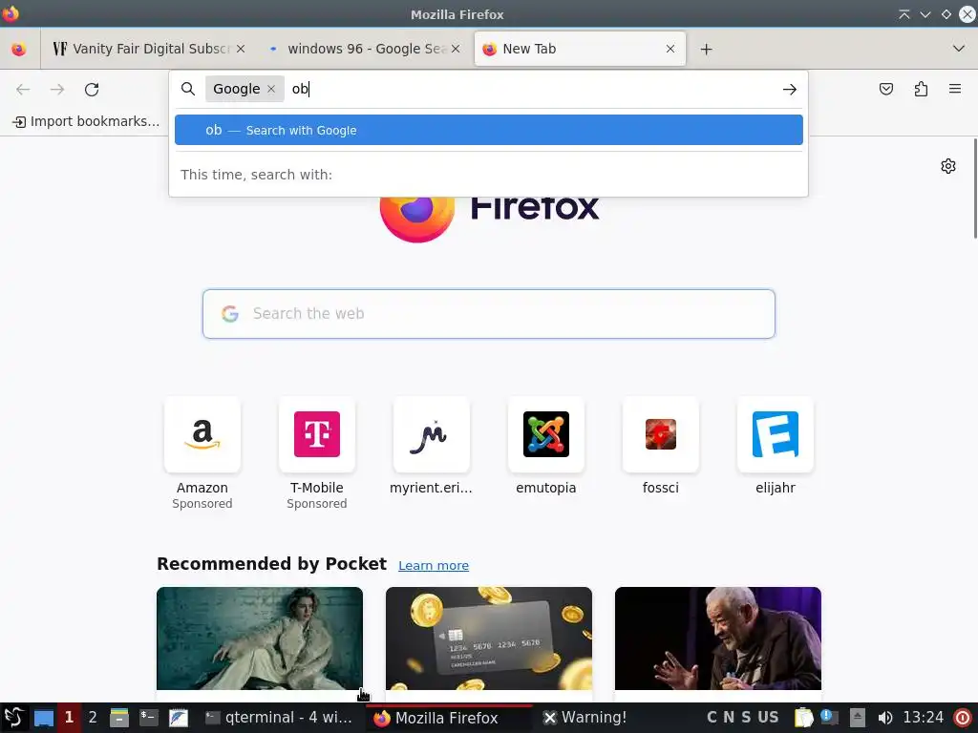Reload the current page
The width and height of the screenshot is (978, 733).
click(x=92, y=89)
